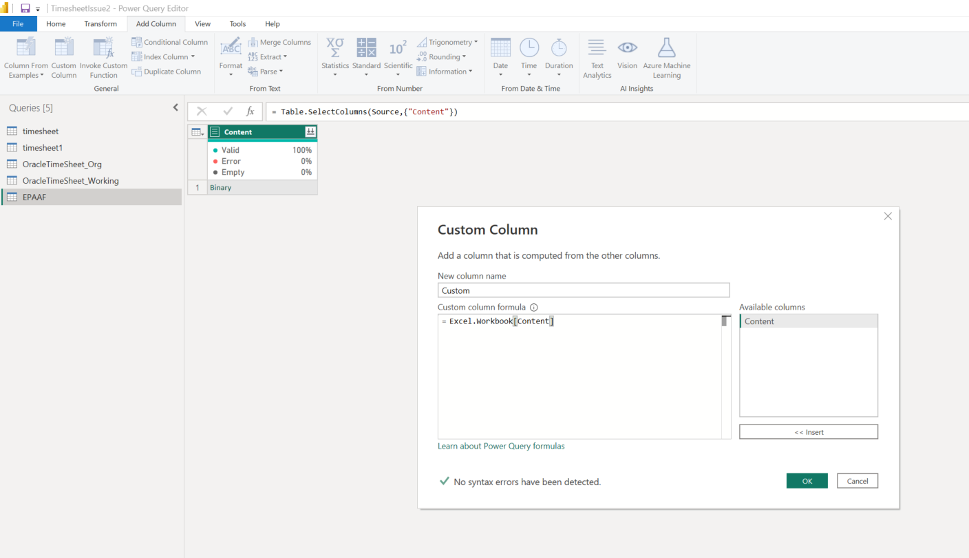Open Statistics number functions

pyautogui.click(x=335, y=58)
